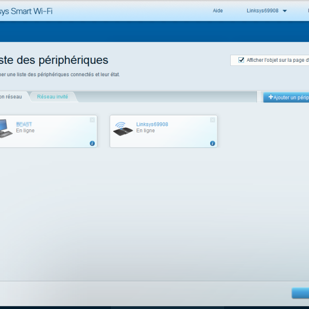Switch to the Réseau invité tab
The width and height of the screenshot is (309, 309).
53,97
